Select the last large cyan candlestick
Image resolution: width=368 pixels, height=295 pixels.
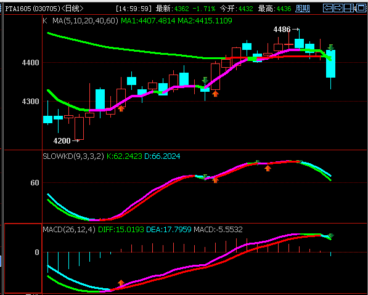point(330,64)
